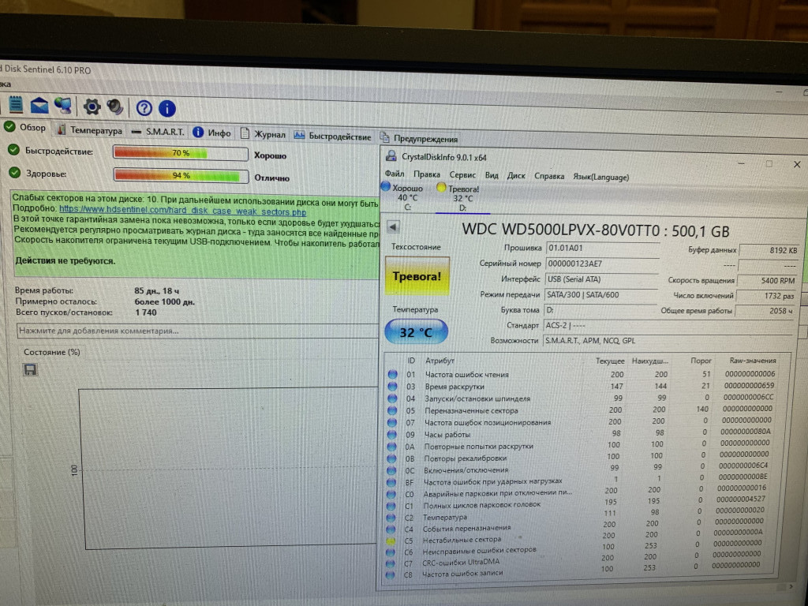Image resolution: width=808 pixels, height=606 pixels.
Task: Open Вид menu in CrystalDiskInfo
Action: tap(492, 175)
